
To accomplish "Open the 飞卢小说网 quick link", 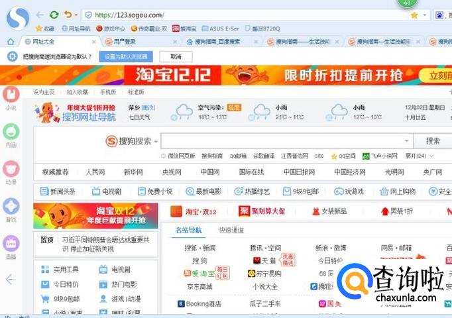I will point(380,156).
